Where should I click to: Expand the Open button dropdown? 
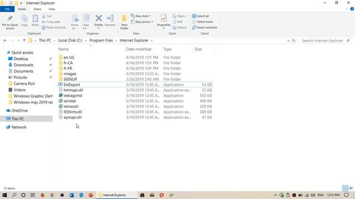click(x=186, y=16)
